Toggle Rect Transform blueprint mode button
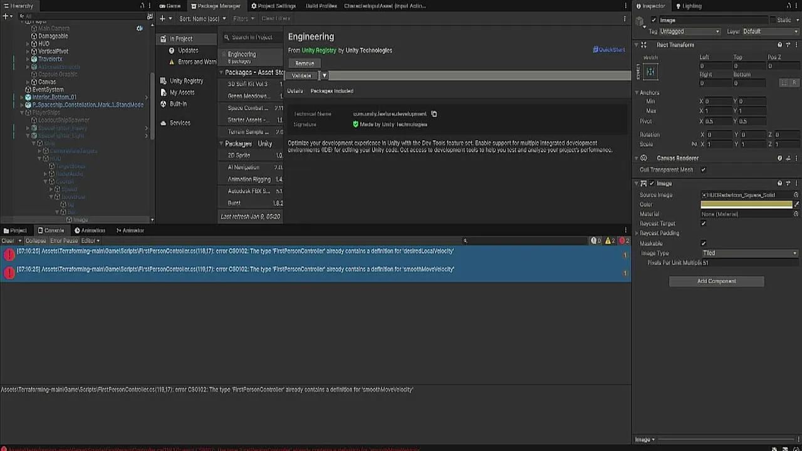Image resolution: width=802 pixels, height=451 pixels. click(x=784, y=83)
